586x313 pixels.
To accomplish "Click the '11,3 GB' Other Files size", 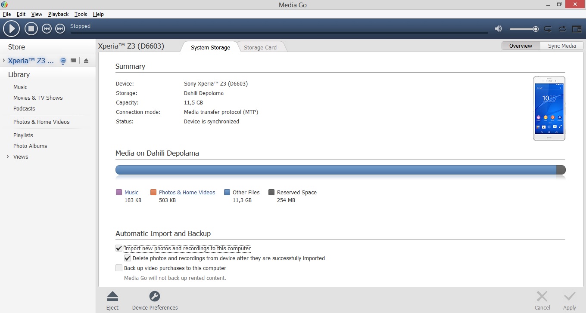I will [242, 200].
